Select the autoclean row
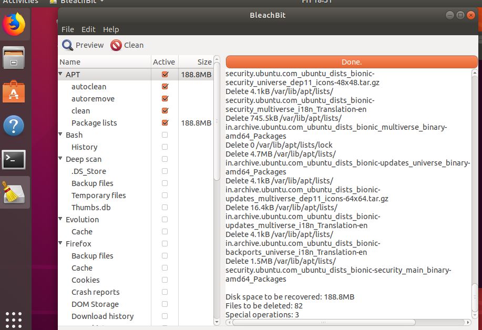Screen dimensions: 482x330 (x=135, y=87)
